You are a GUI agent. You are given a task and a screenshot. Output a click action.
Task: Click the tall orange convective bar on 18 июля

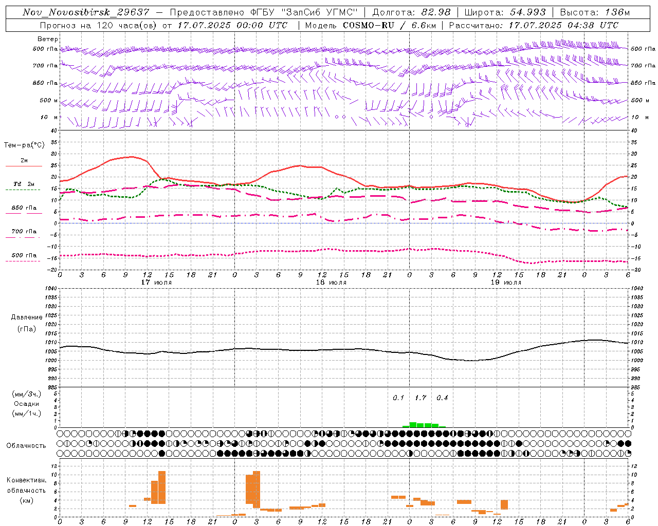point(257,490)
